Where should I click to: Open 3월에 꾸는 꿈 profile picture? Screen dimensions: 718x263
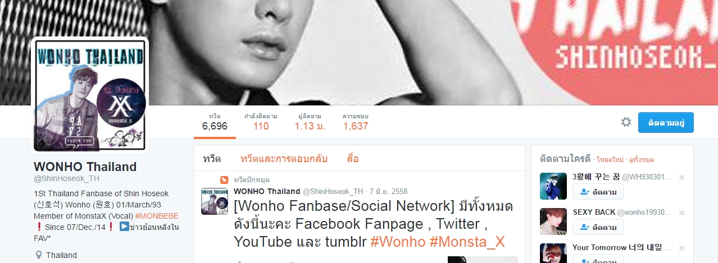pyautogui.click(x=553, y=186)
